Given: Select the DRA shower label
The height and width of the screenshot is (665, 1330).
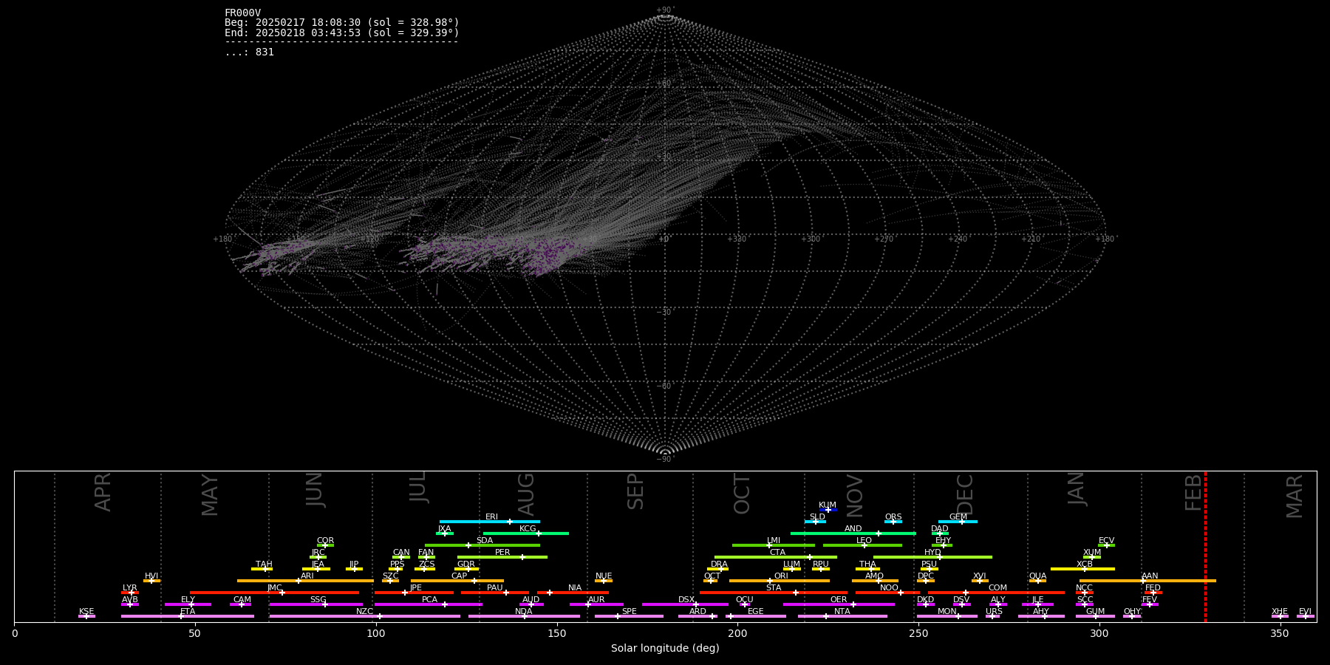Looking at the screenshot, I should point(719,564).
